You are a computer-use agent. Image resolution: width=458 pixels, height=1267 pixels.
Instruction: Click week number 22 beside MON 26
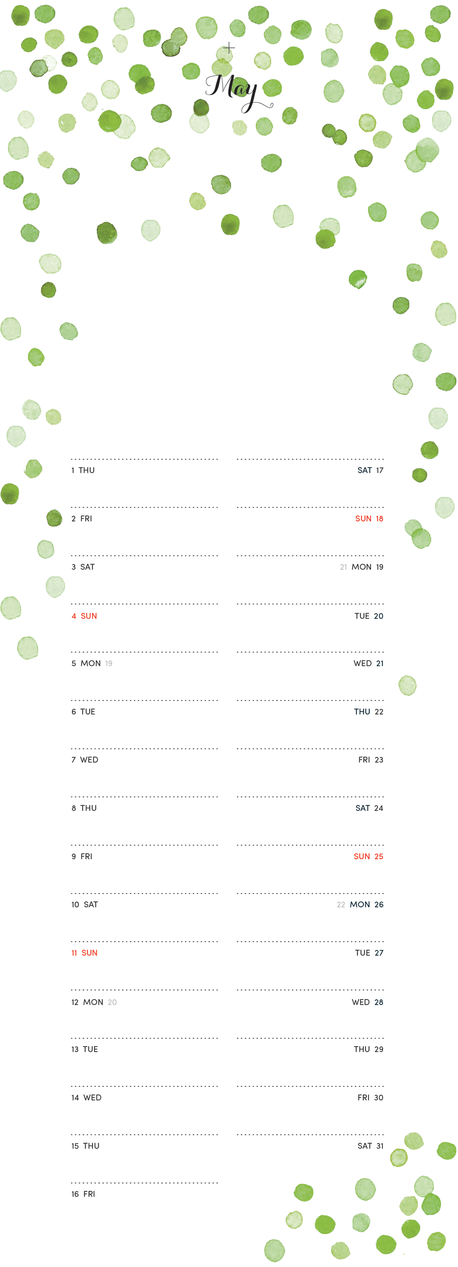(341, 905)
